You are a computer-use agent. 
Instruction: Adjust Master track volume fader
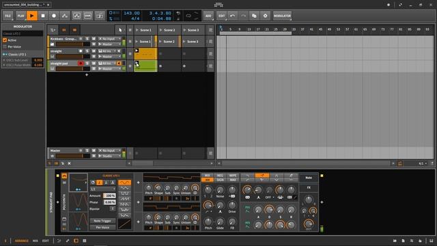coord(73,156)
